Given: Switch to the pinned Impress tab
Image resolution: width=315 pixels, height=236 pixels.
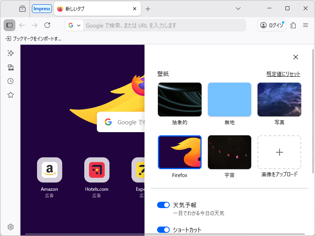Looking at the screenshot, I should tap(42, 8).
